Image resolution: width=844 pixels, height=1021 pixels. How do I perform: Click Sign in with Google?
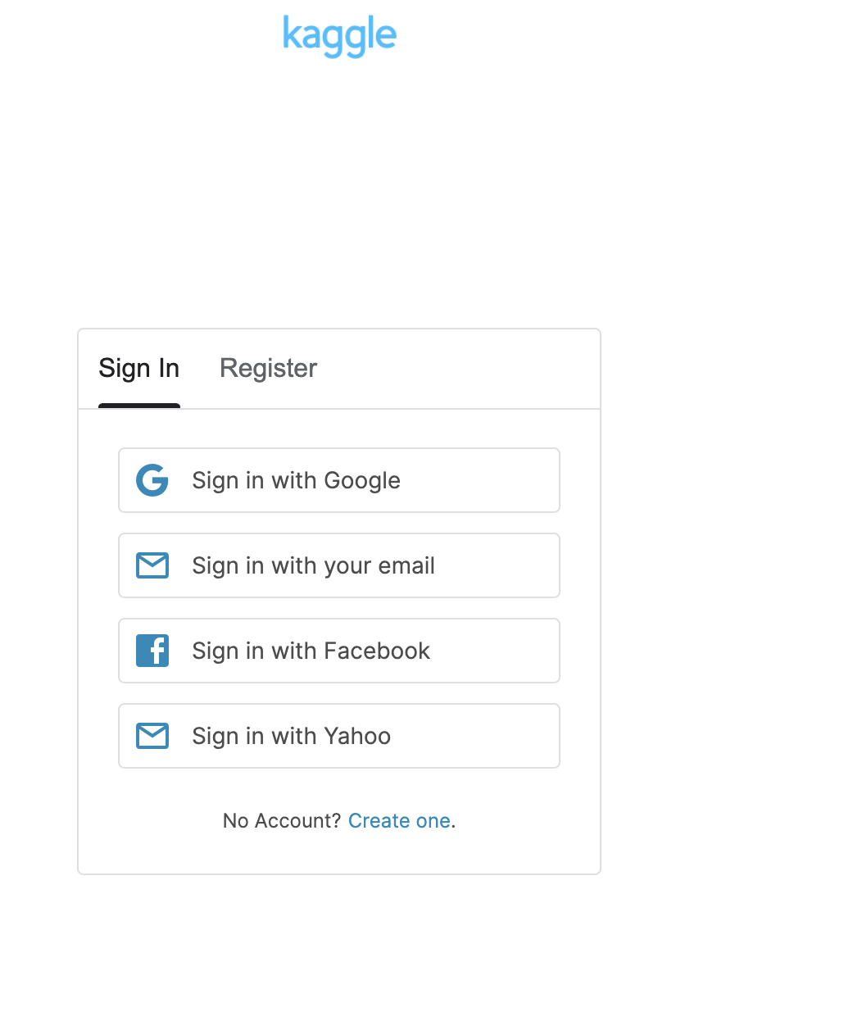click(339, 481)
